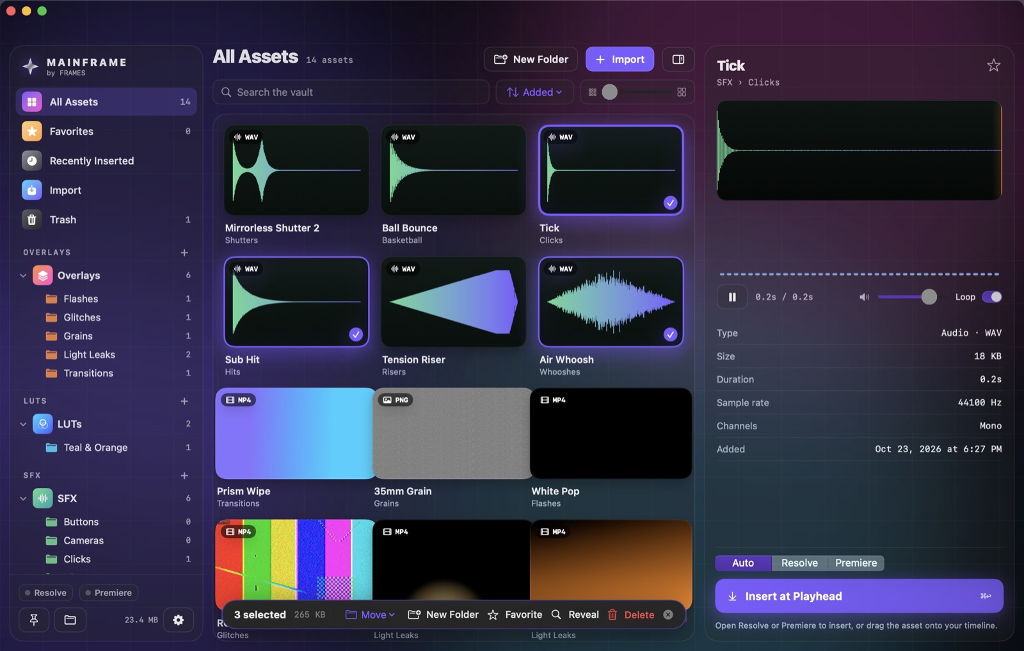Toggle the Resolve connection status pill
The image size is (1024, 651).
pos(46,593)
